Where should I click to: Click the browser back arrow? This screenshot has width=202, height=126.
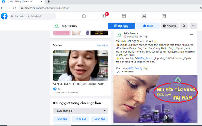[x=2, y=8]
